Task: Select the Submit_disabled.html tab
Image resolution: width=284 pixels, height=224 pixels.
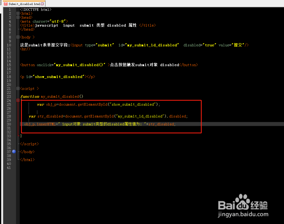Action: (24, 4)
